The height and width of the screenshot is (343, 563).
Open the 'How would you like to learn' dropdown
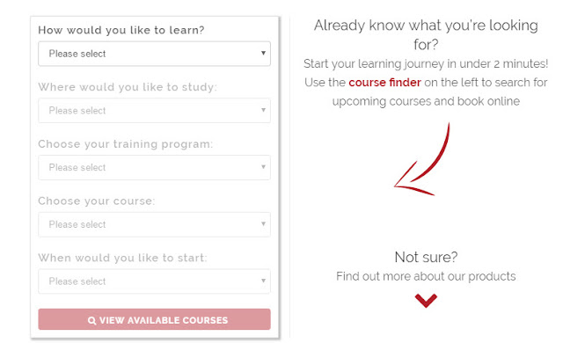(155, 54)
